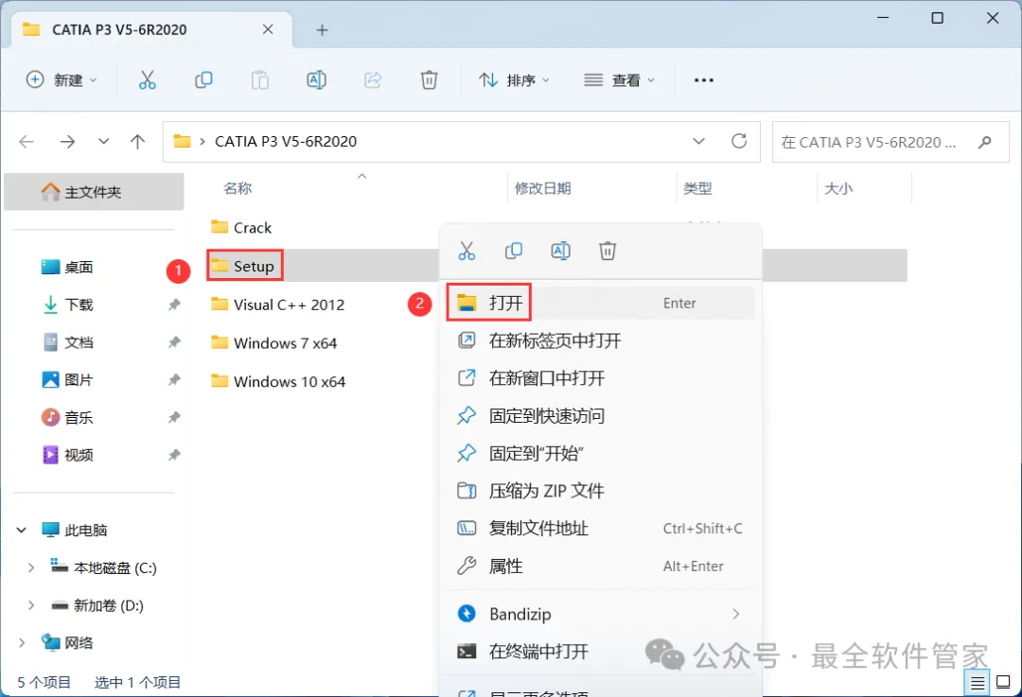Image resolution: width=1022 pixels, height=697 pixels.
Task: Select 复制文件地址 menu entry
Action: 600,529
